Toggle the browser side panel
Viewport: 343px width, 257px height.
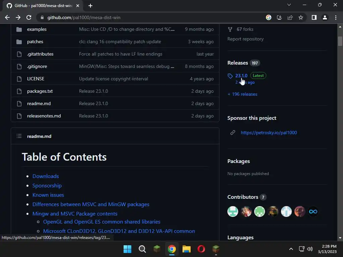pos(314,17)
